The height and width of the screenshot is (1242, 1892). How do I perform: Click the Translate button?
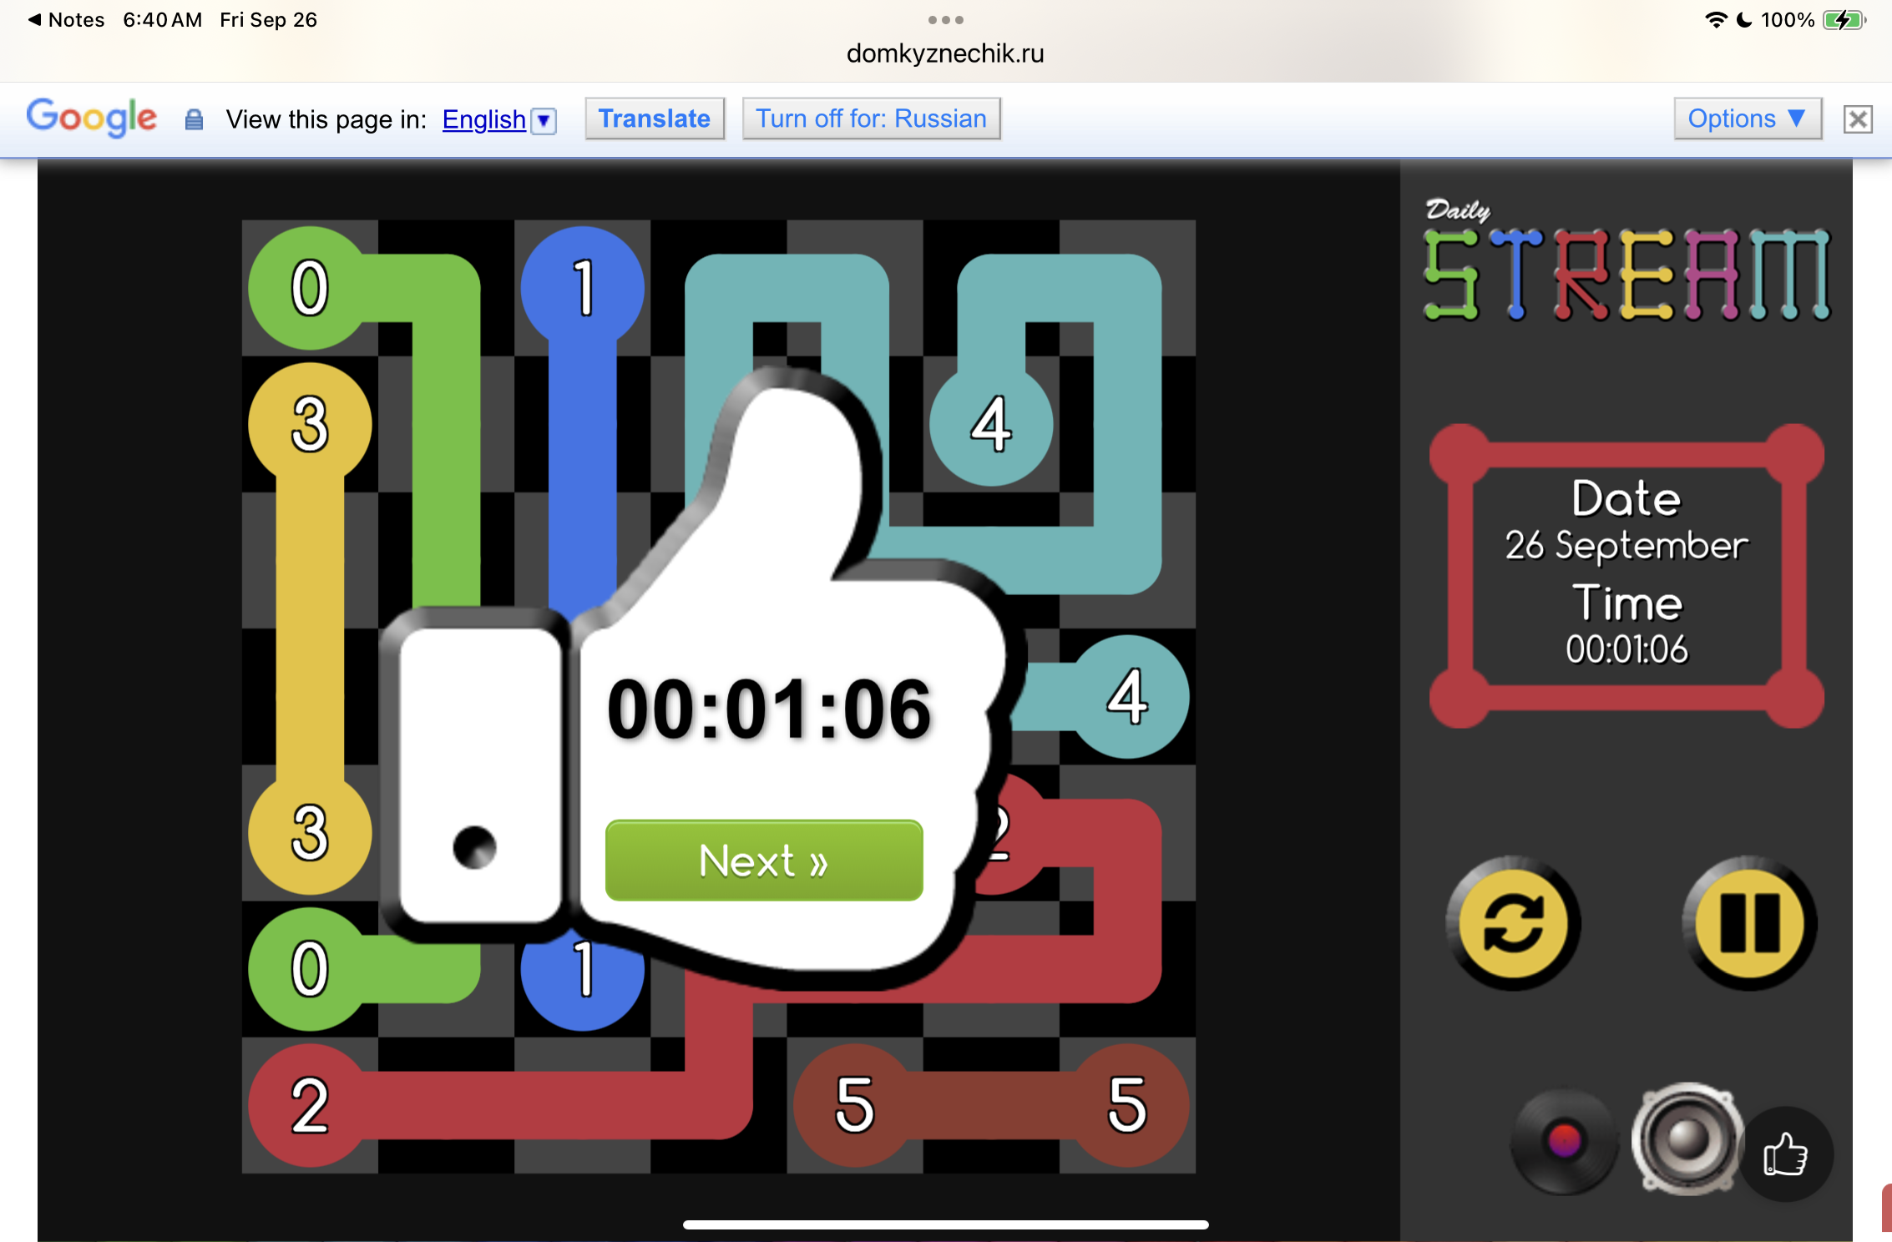654,119
